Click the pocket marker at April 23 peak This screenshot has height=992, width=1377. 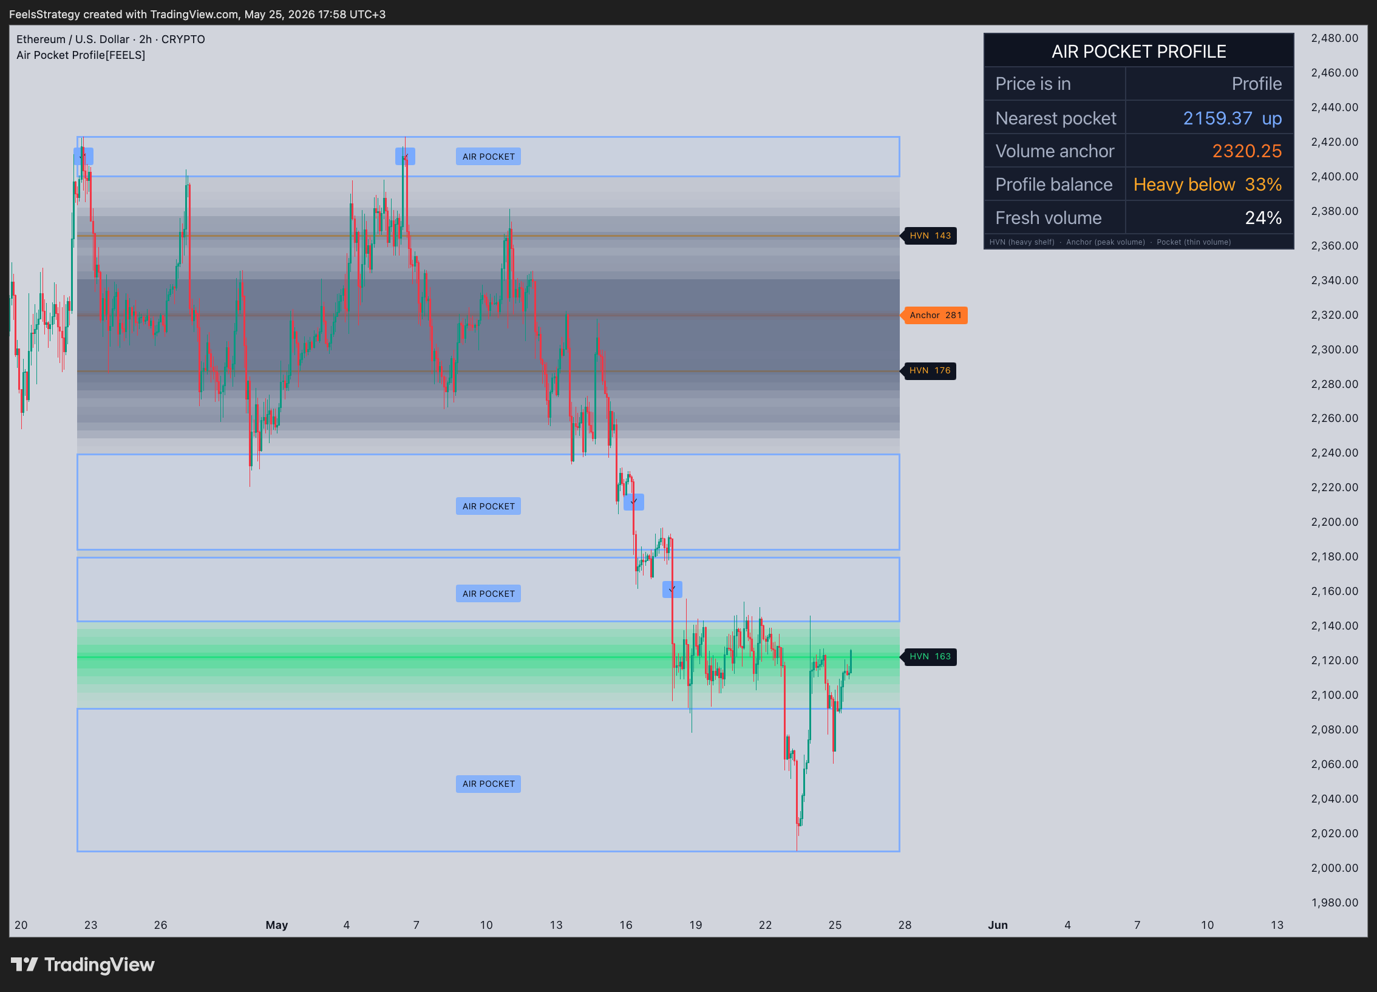83,157
